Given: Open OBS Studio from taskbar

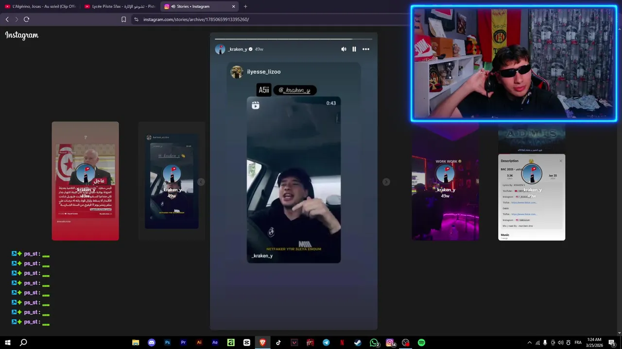Looking at the screenshot, I should [406, 343].
